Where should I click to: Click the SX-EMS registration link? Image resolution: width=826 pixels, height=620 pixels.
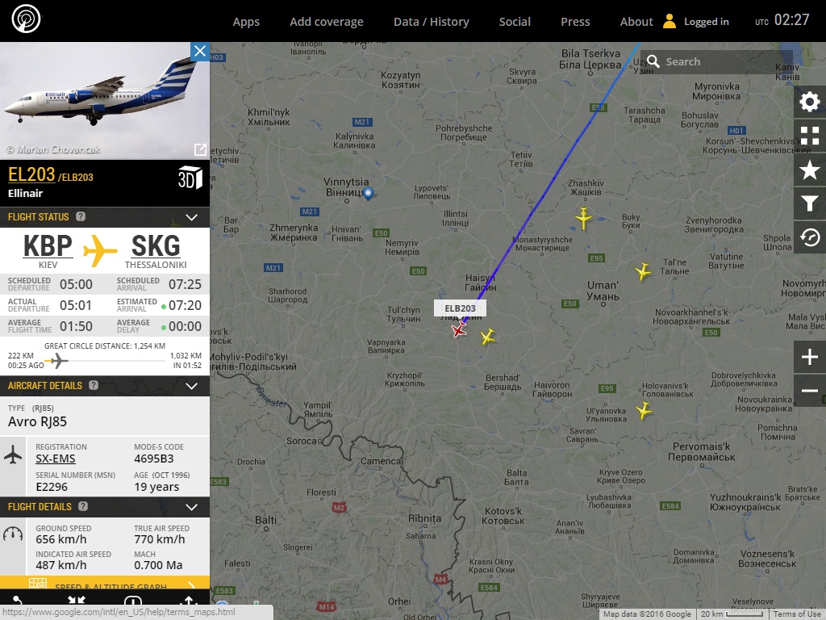click(56, 459)
